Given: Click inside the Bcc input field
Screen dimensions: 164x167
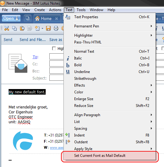Looking at the screenshot, I should coord(56,71).
